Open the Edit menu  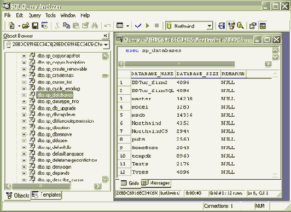pos(19,15)
